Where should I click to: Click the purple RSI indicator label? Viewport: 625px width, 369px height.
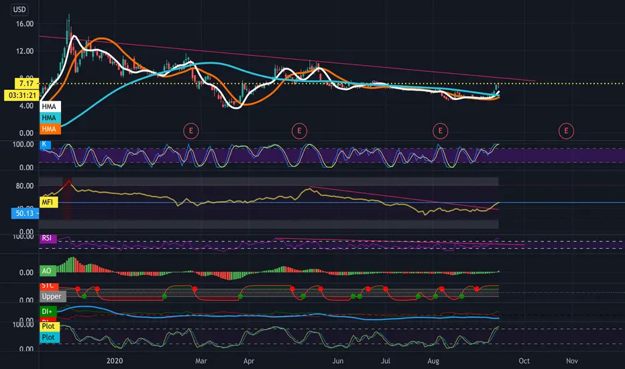click(x=48, y=239)
